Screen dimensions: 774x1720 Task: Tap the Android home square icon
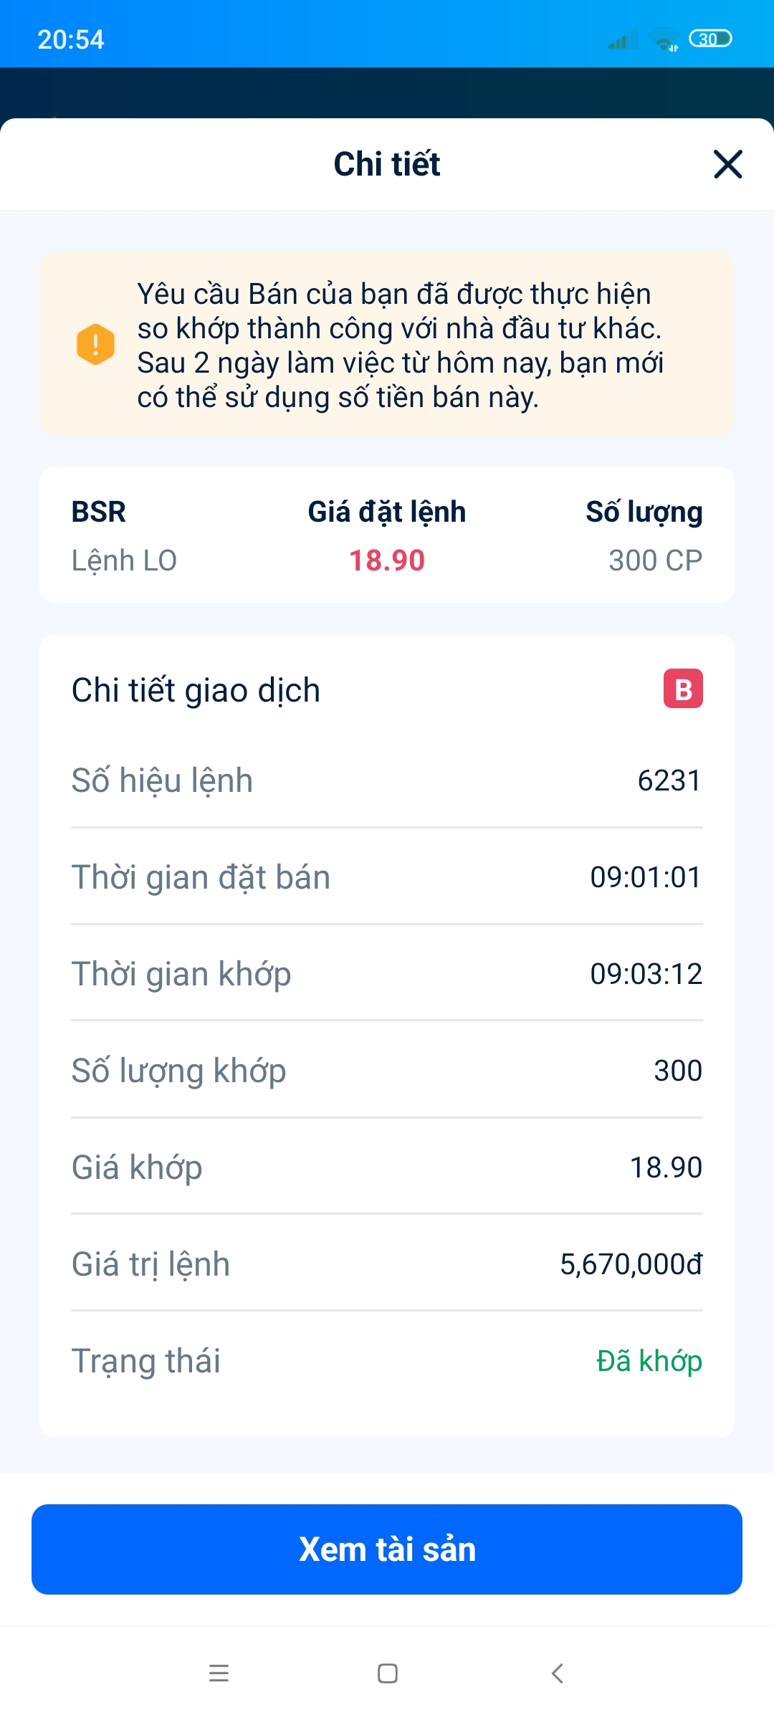point(388,1673)
